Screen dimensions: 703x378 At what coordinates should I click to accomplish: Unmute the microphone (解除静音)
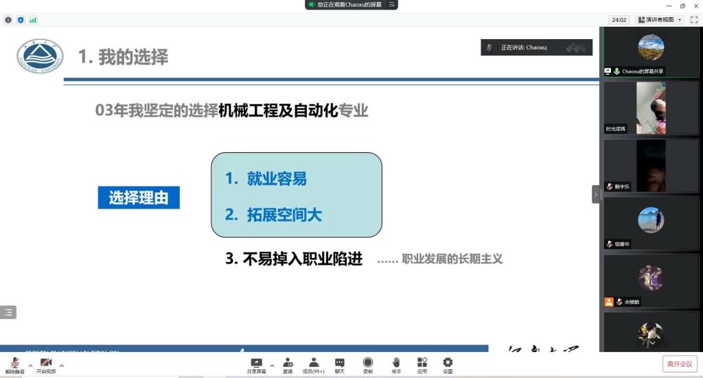15,364
